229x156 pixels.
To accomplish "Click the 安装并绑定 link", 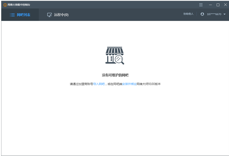I will tap(129, 84).
